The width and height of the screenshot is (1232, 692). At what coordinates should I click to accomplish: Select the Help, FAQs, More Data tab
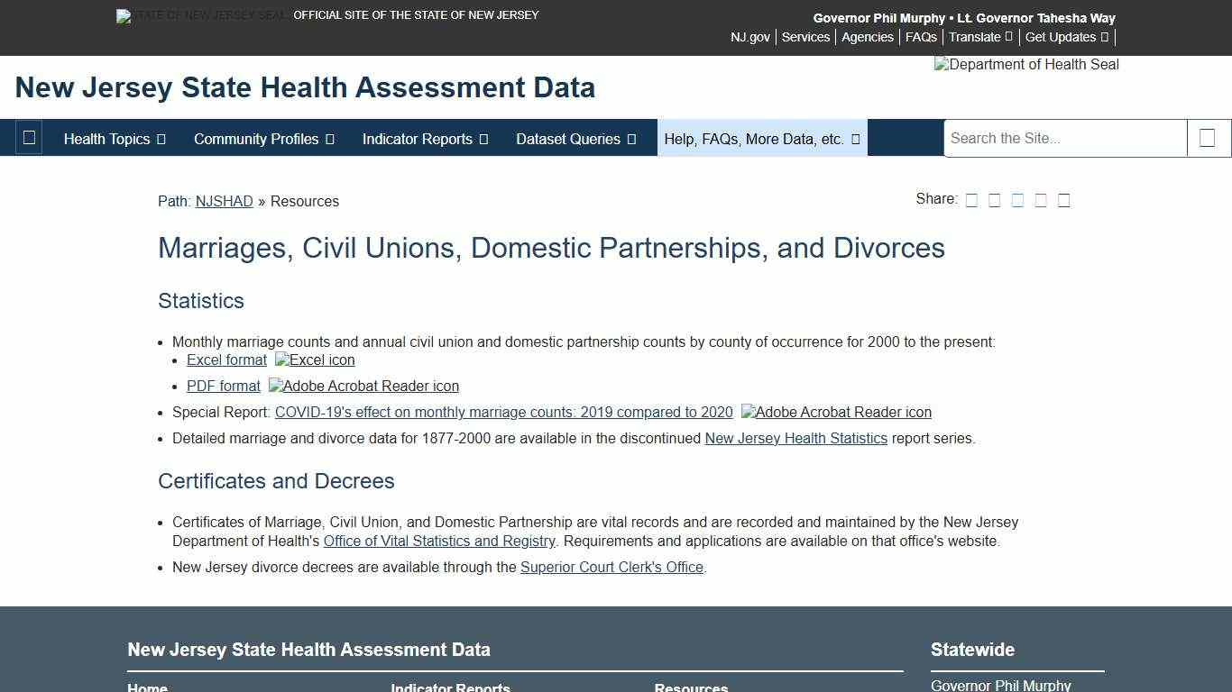761,139
